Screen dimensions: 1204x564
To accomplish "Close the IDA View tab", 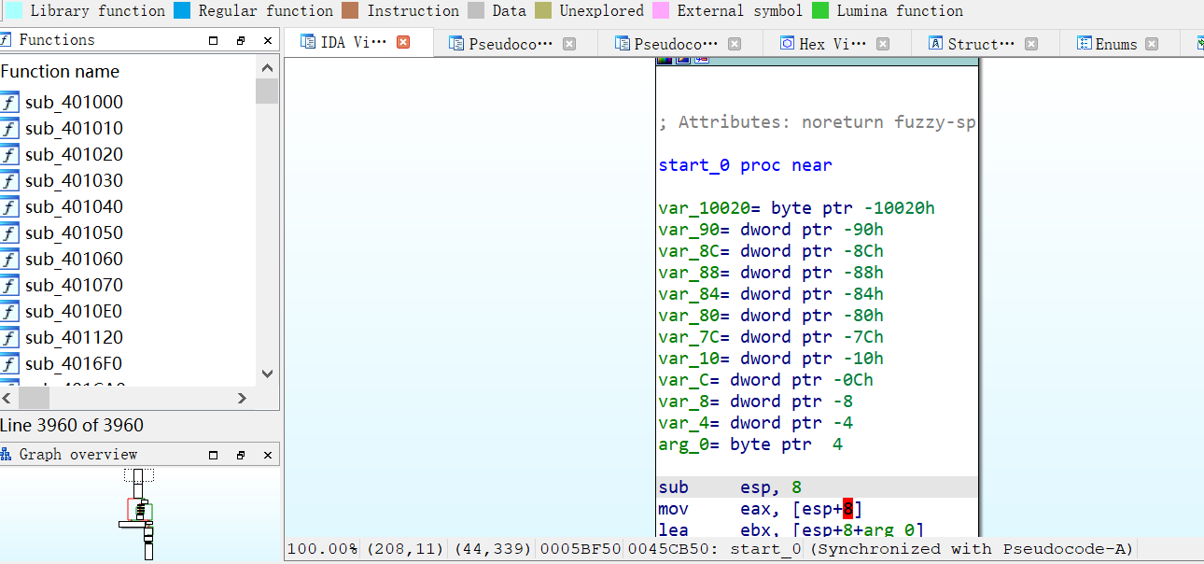I will 403,42.
